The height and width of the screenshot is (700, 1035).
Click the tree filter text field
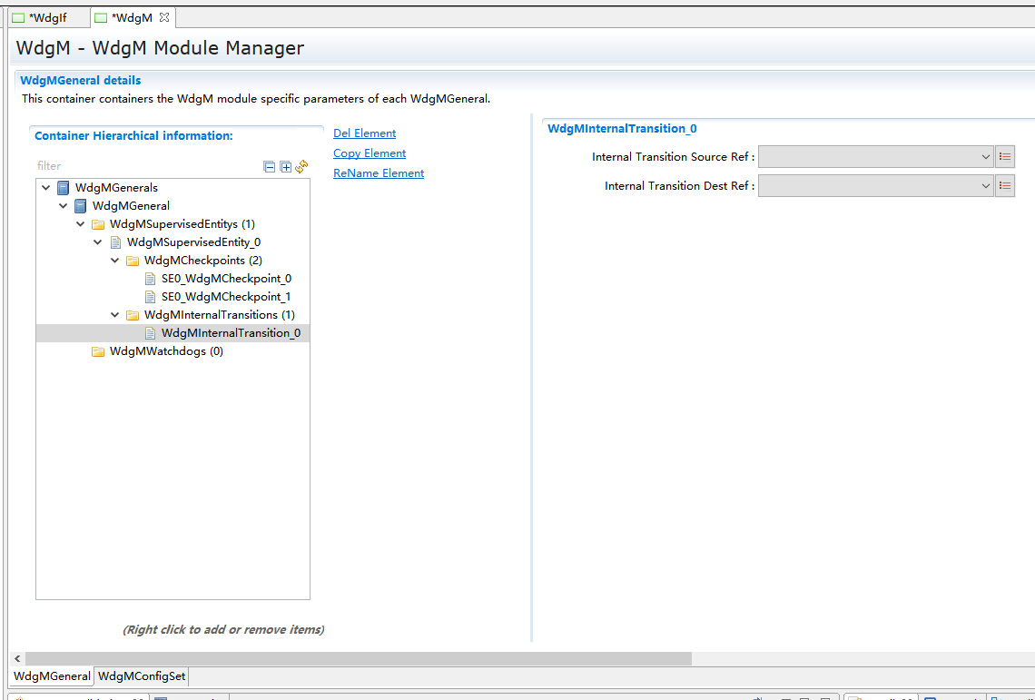[x=147, y=166]
